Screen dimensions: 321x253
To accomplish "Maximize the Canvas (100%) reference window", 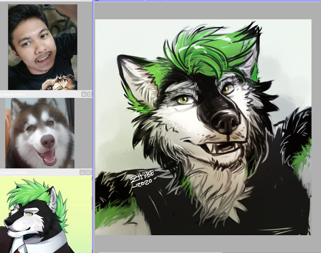I will click(88, 172).
